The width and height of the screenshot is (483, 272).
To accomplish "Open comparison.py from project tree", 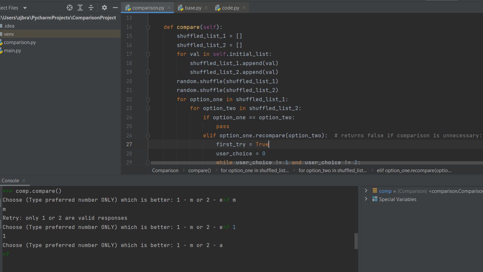I will pos(60,42).
